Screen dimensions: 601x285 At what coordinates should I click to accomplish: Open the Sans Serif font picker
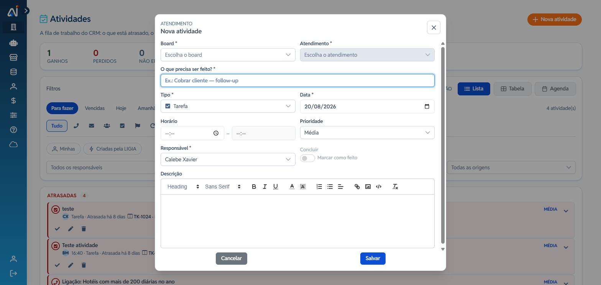coord(222,187)
